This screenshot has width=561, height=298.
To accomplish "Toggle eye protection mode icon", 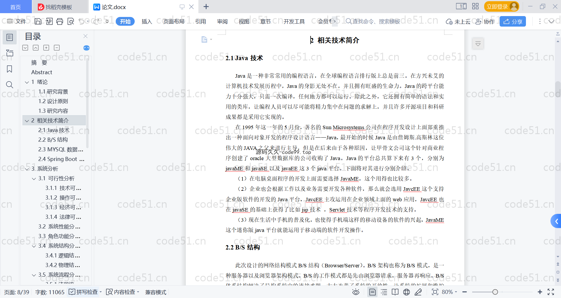I will click(356, 292).
